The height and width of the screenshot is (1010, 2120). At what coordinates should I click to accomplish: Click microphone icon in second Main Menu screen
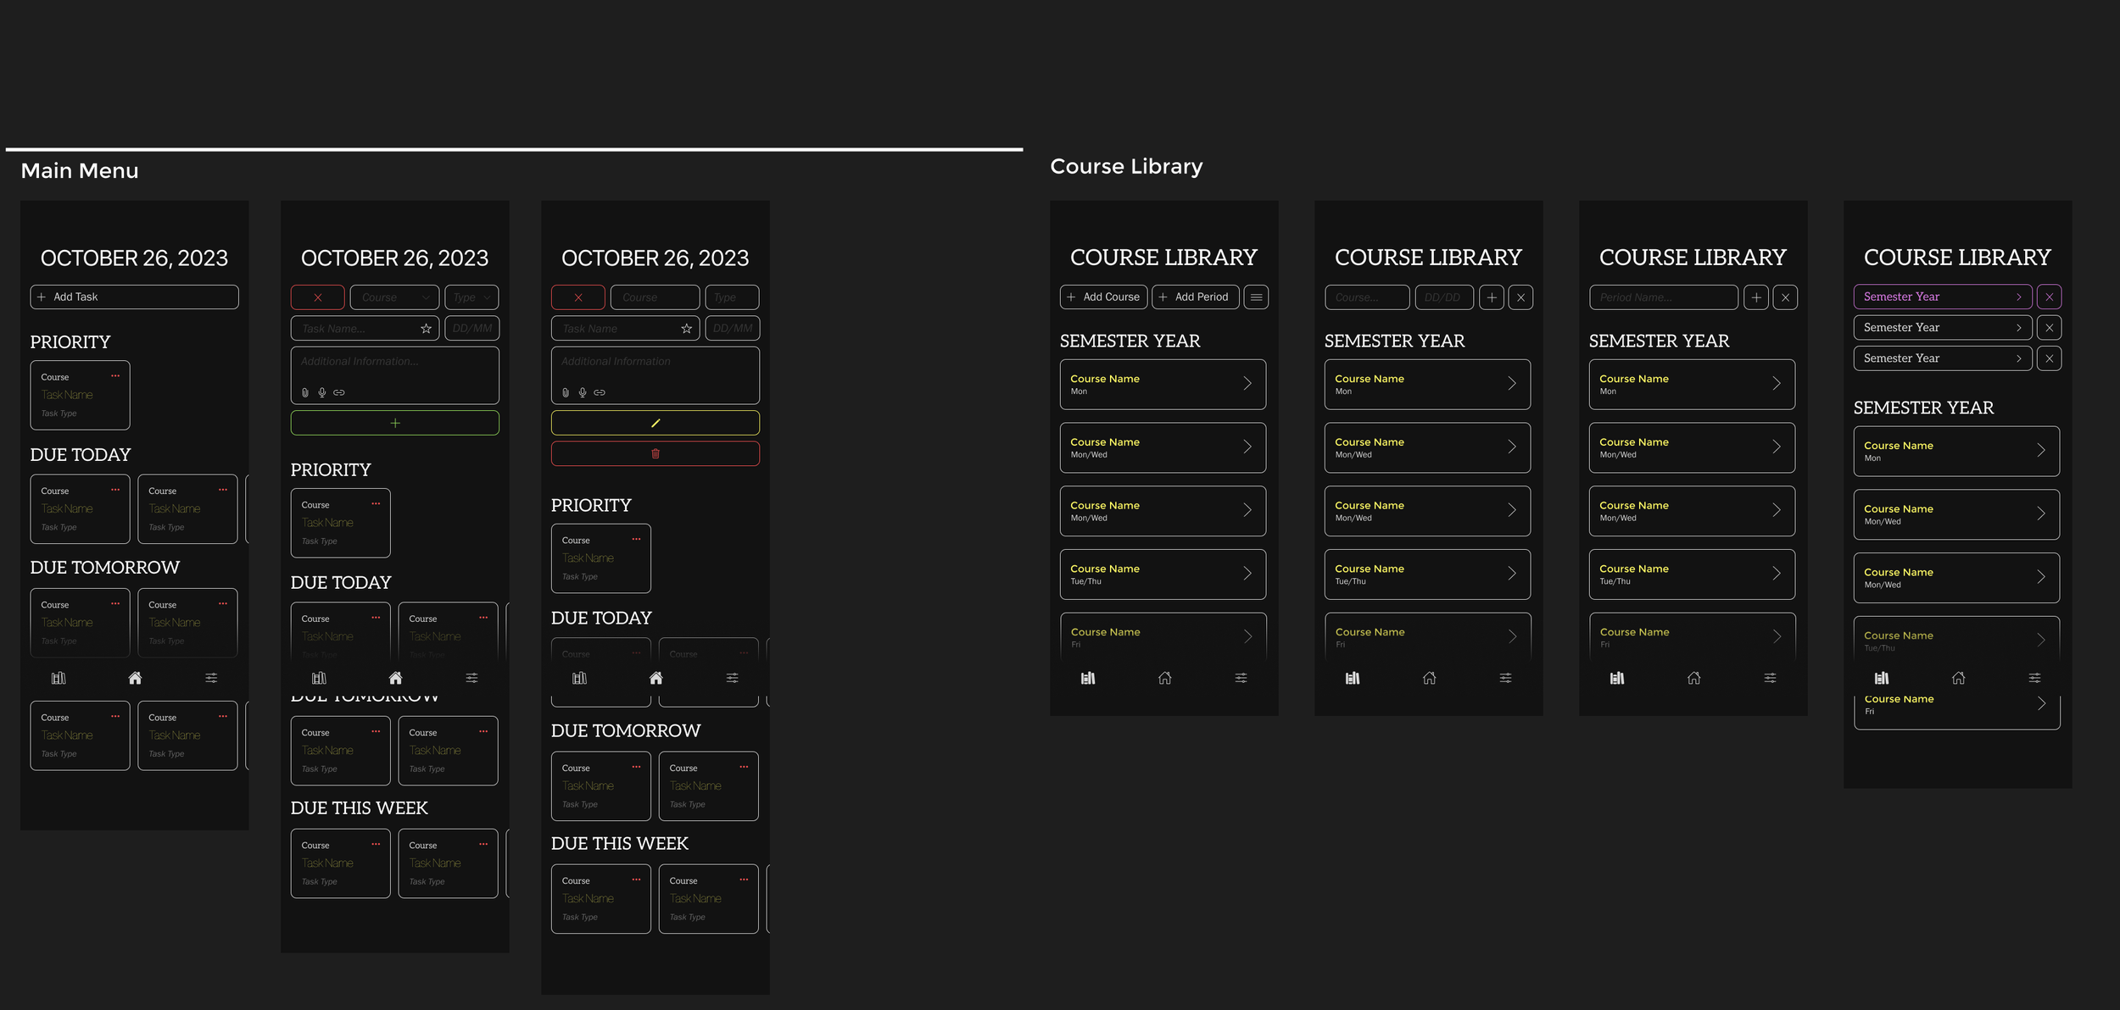pos(322,392)
